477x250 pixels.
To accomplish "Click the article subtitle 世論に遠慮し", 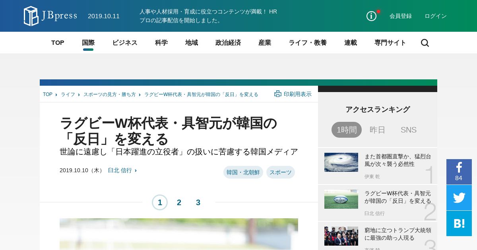I will coord(179,152).
